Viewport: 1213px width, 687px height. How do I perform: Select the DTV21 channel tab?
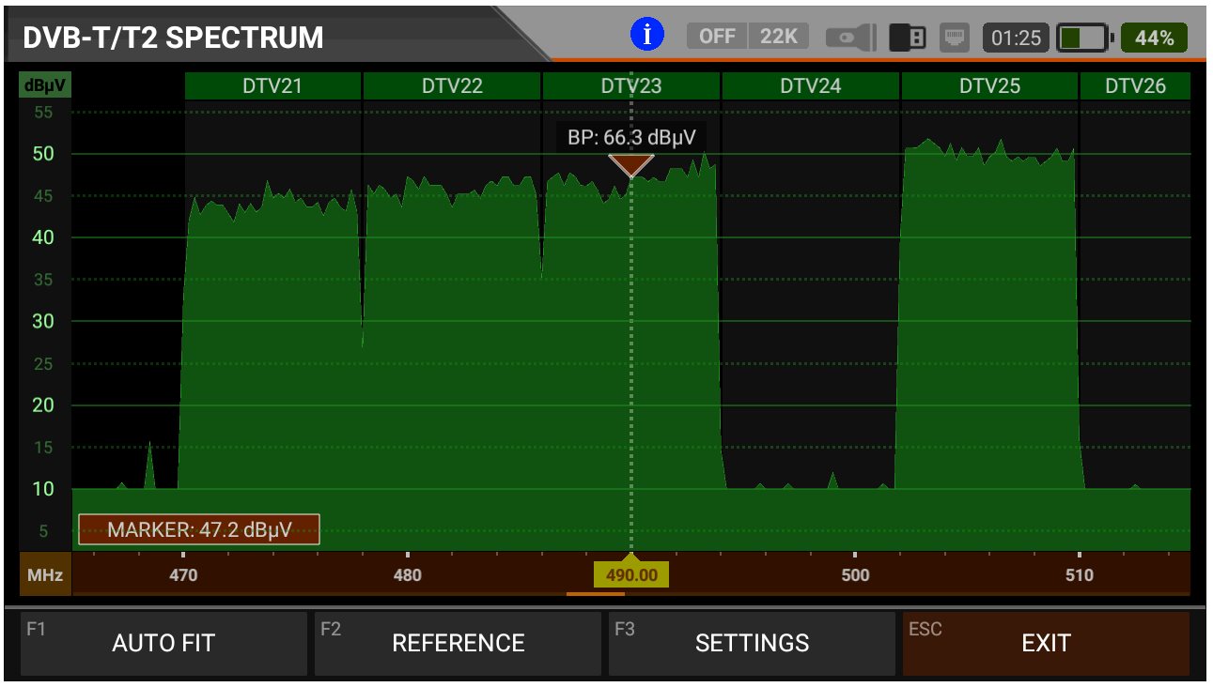[x=272, y=86]
